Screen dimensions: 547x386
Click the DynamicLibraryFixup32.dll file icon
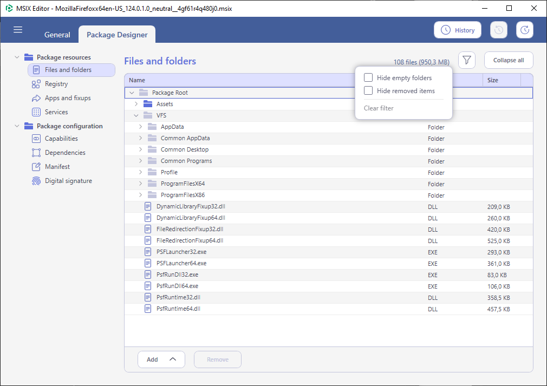point(148,206)
